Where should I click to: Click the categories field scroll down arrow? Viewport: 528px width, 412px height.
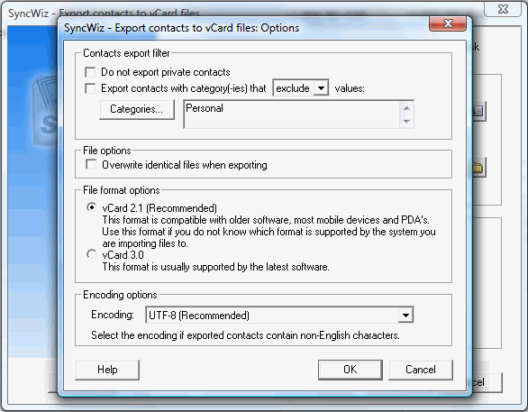coord(406,122)
